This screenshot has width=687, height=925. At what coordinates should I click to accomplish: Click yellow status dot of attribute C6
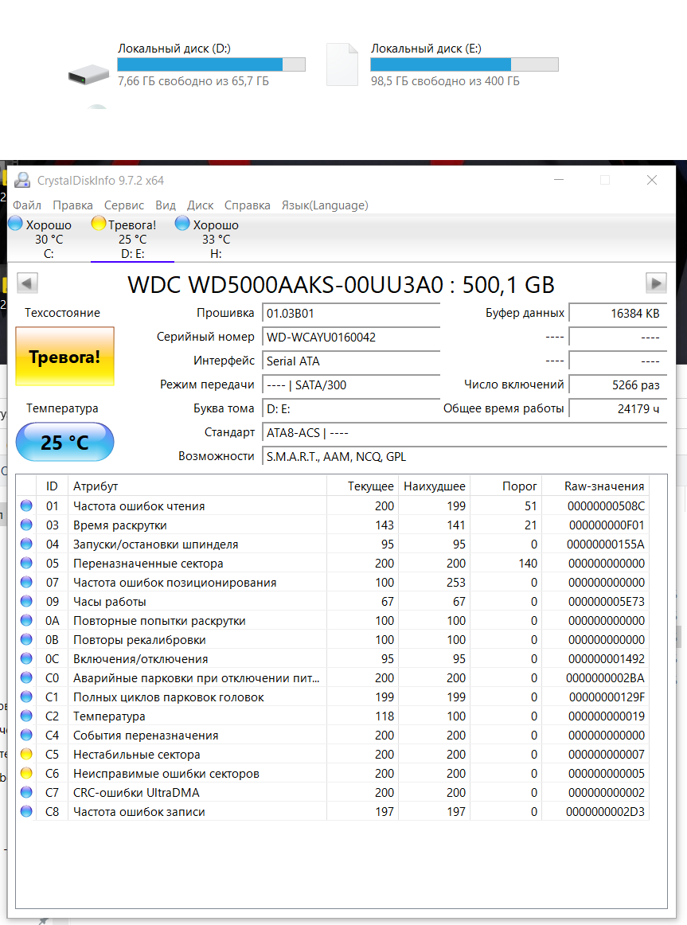[26, 773]
